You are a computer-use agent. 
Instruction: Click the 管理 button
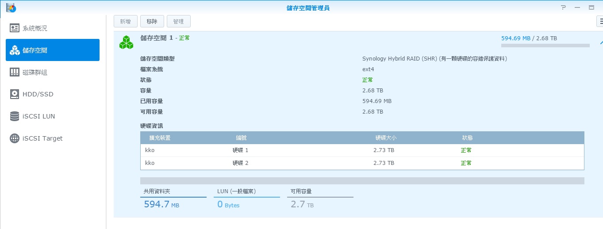179,21
